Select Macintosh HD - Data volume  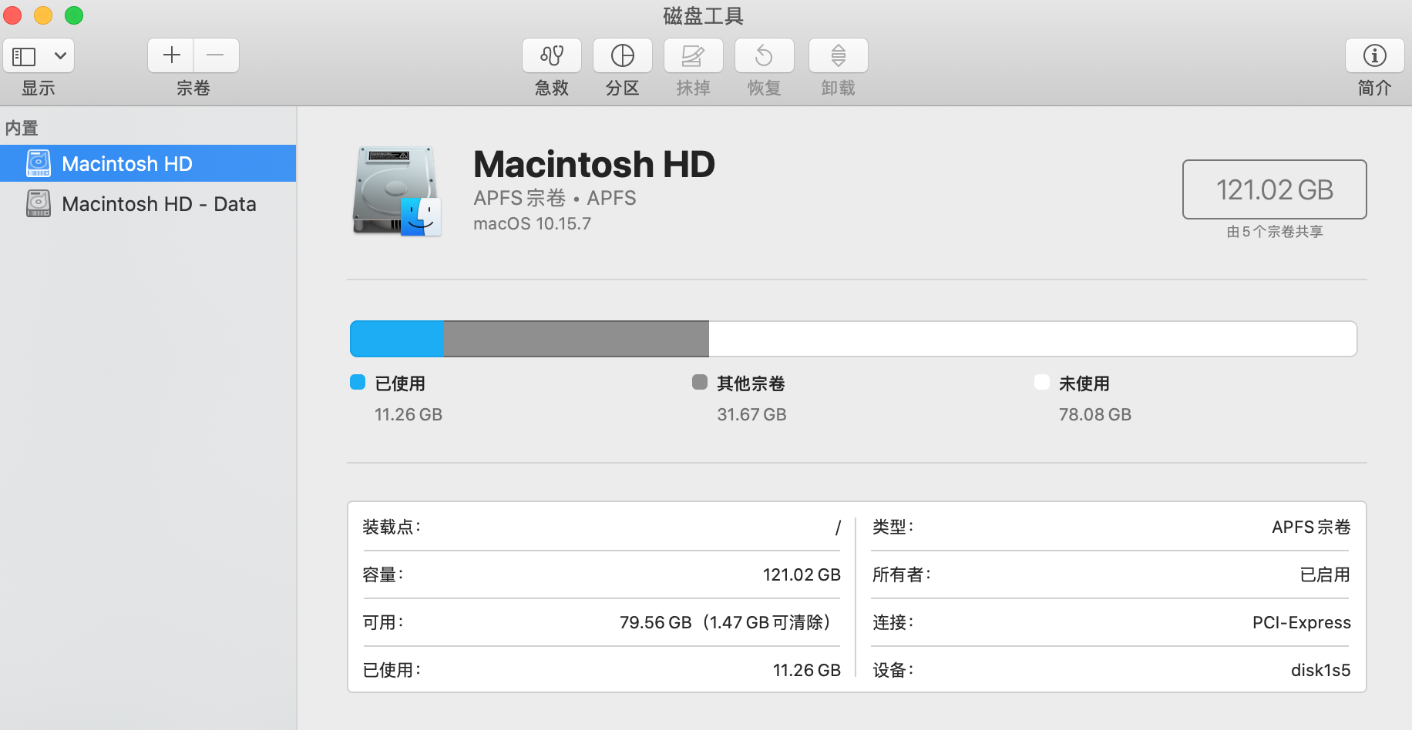click(158, 203)
